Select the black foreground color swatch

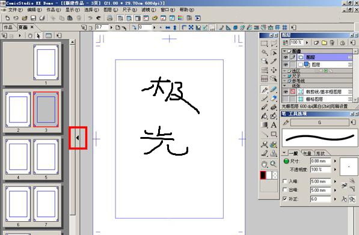pyautogui.click(x=263, y=175)
